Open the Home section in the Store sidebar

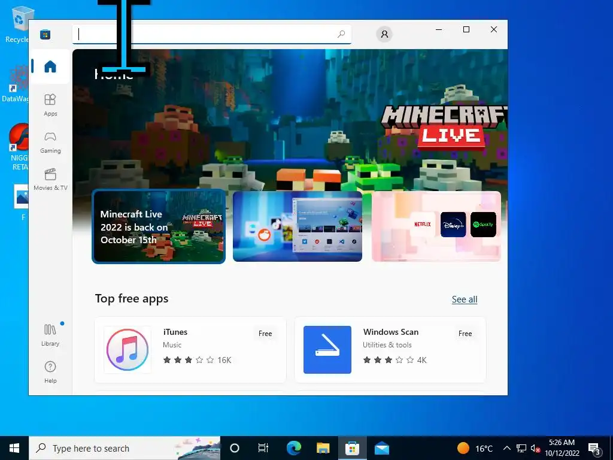click(50, 66)
